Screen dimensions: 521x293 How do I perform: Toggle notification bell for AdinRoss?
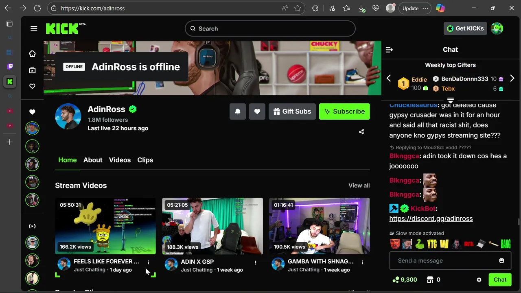click(238, 112)
